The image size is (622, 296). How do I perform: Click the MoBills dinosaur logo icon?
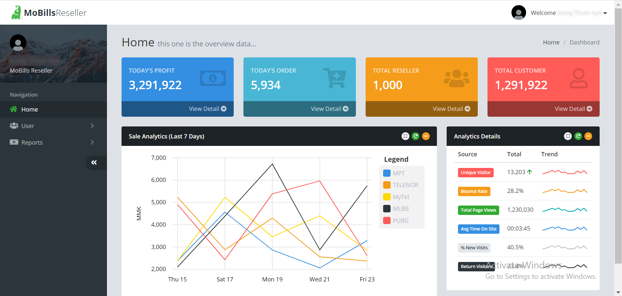click(x=16, y=13)
